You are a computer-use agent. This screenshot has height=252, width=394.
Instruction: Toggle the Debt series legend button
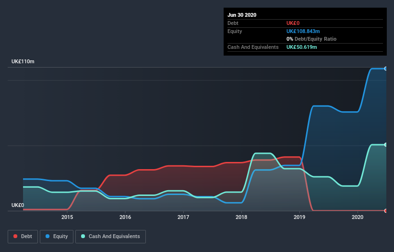(x=23, y=237)
